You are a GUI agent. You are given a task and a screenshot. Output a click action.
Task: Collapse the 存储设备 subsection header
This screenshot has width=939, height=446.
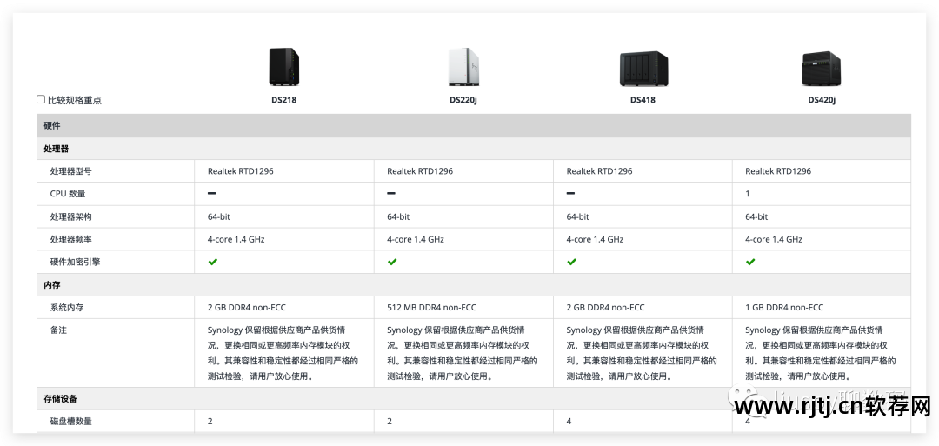pos(61,398)
